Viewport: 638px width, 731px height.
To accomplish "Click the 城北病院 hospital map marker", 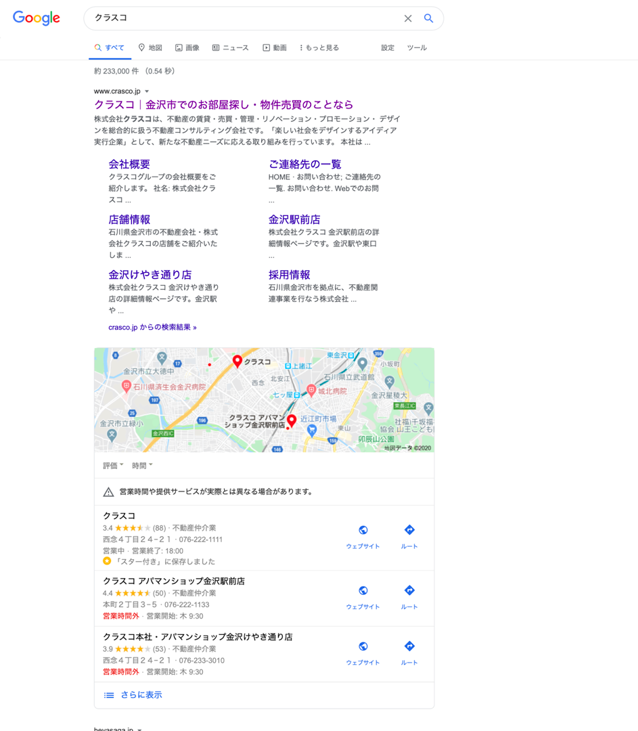I will (x=311, y=390).
